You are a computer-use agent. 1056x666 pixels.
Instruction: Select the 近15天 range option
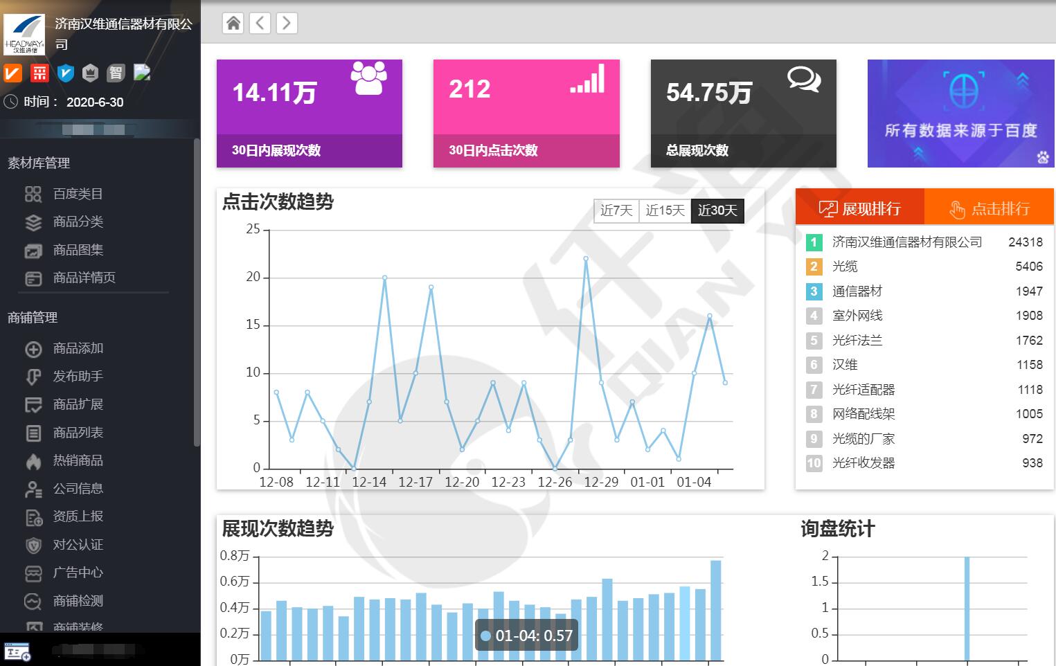(664, 211)
